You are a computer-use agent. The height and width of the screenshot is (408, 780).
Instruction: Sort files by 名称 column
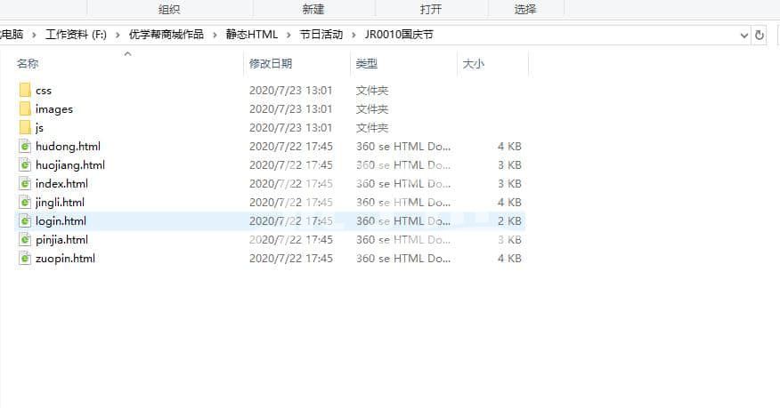[28, 64]
